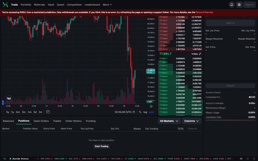Click the ask price 77,770.7 in order book

pos(164,21)
